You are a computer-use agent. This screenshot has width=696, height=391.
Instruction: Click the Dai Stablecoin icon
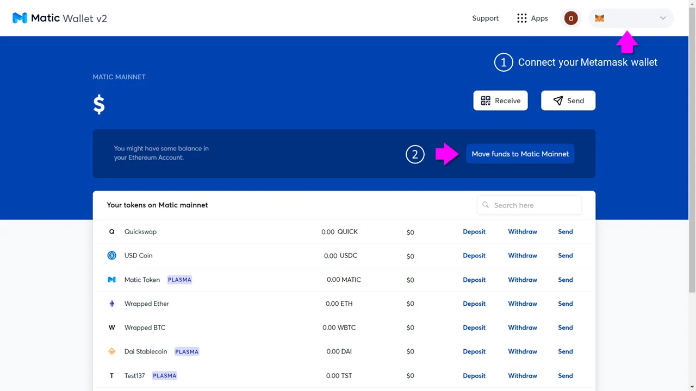coord(112,352)
